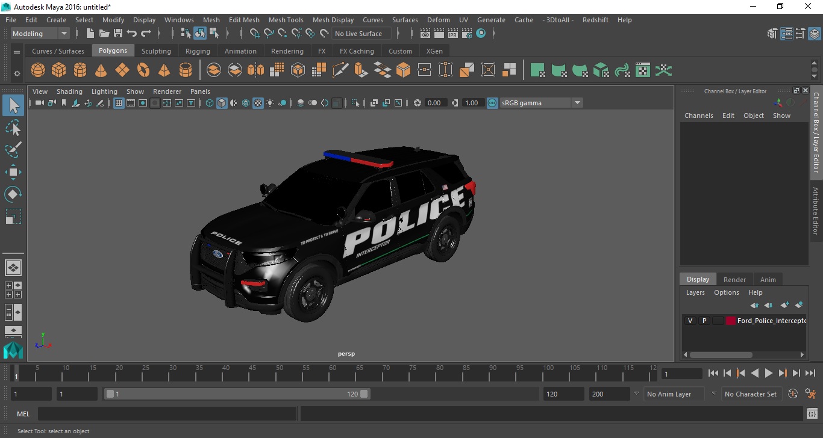
Task: Open the viewport Renderer menu
Action: [x=167, y=91]
